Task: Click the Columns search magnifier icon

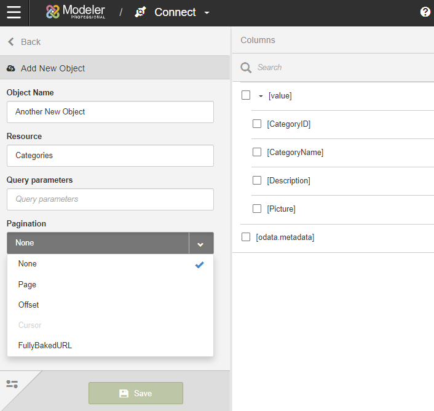Action: pyautogui.click(x=246, y=68)
